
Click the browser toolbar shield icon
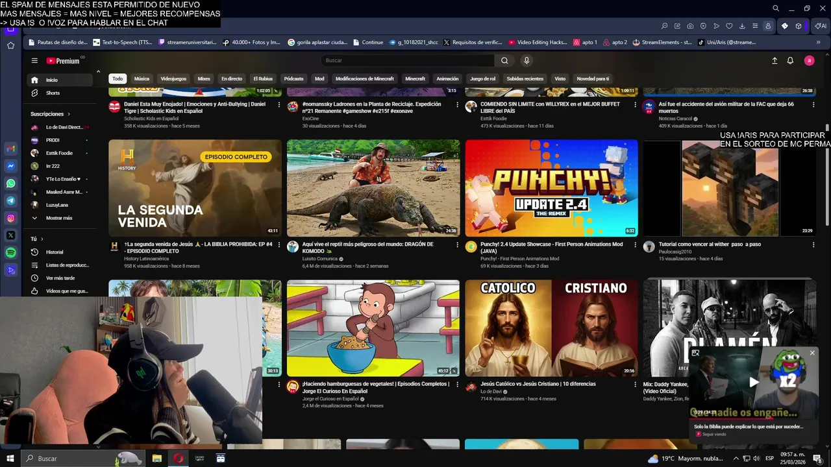[x=703, y=26]
